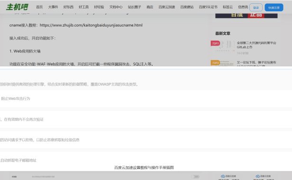Screen dimensions: 292x180
Task: Click the sentence about WAF-Web应用防火墙 and SQL注入
Action: pos(82,64)
